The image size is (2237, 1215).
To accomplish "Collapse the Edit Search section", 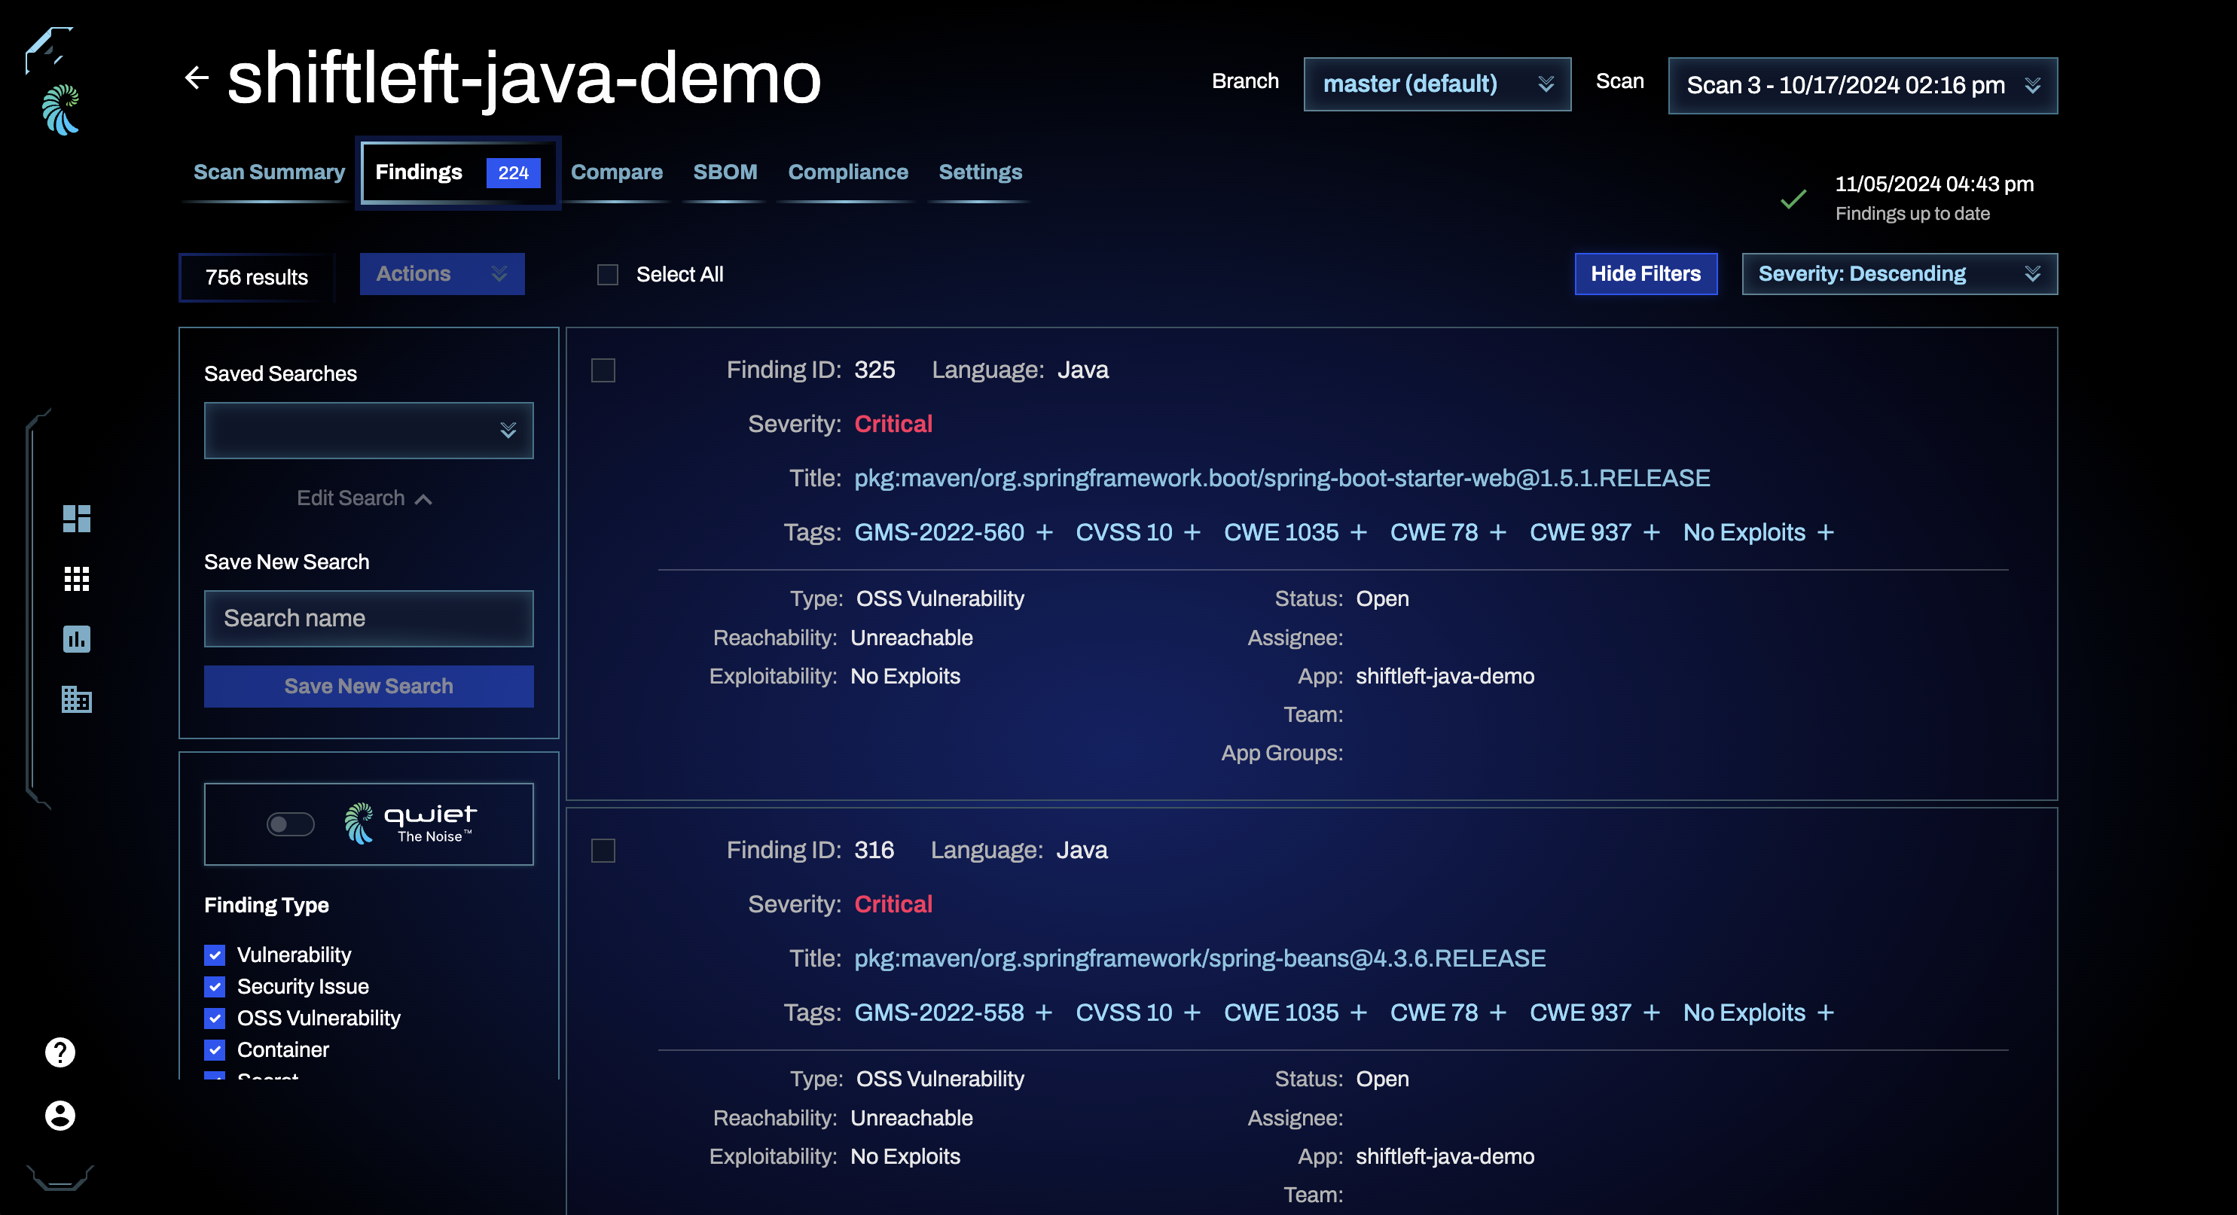I will coord(365,498).
